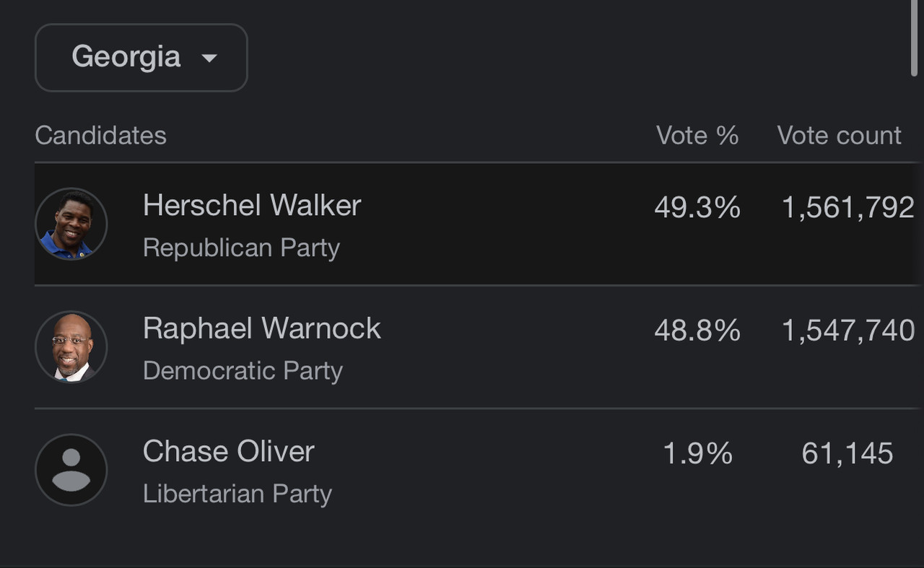Click the Candidates column header
This screenshot has height=568, width=924.
pyautogui.click(x=100, y=135)
